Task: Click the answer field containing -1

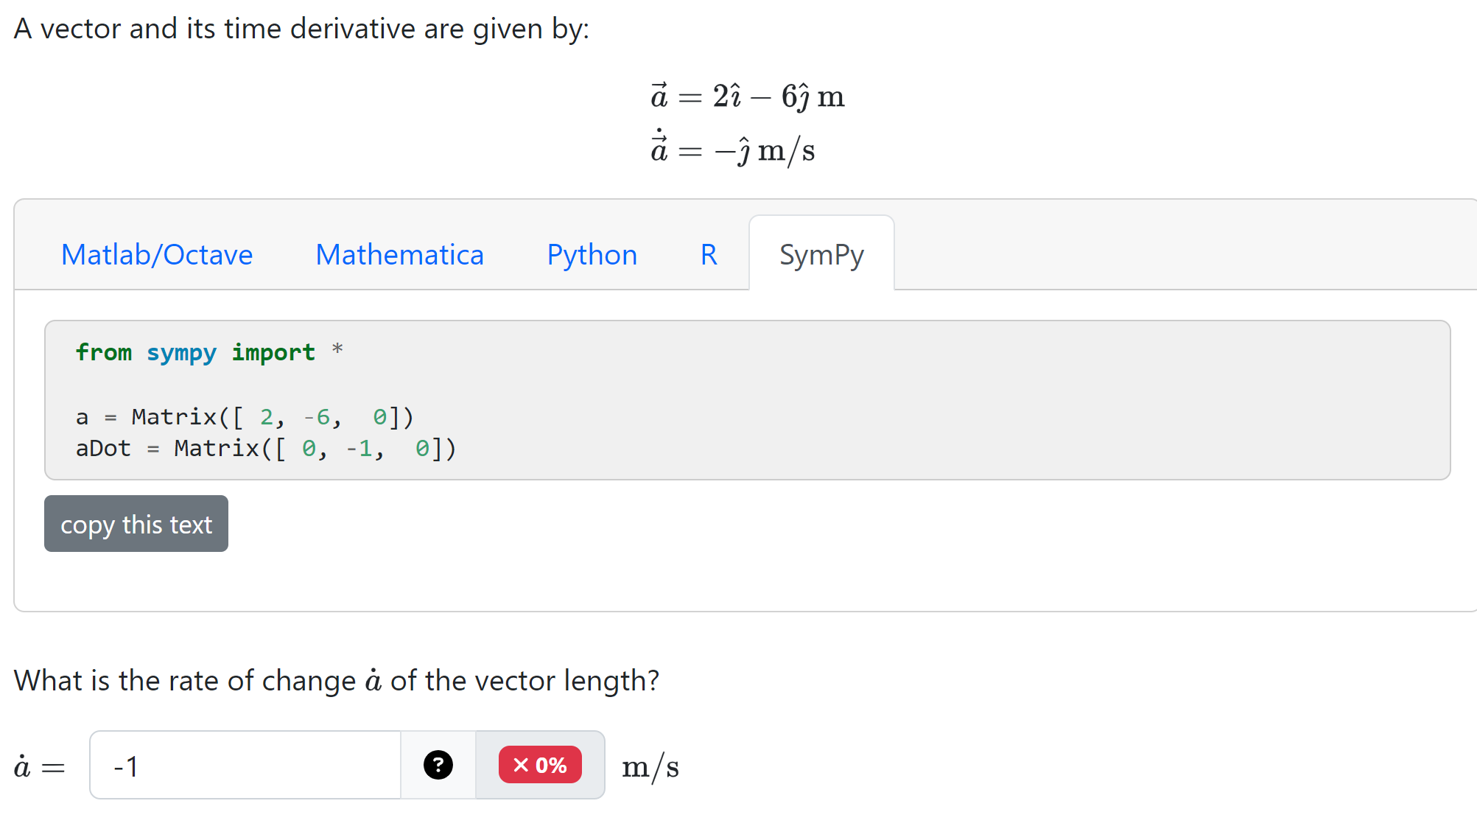Action: point(243,765)
